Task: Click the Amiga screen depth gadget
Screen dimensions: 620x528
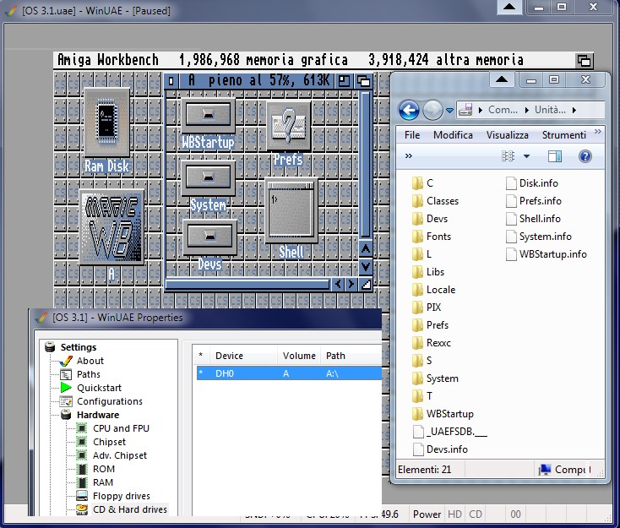Action: click(x=584, y=61)
